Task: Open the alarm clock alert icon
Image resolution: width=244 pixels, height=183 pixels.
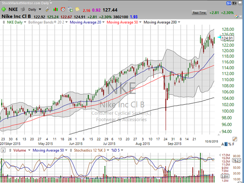Action: 63,9
